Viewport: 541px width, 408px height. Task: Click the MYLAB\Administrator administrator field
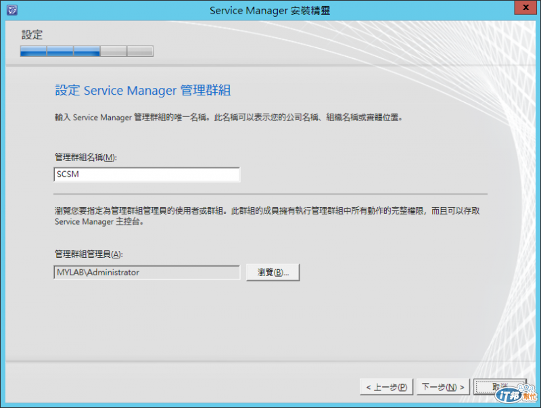click(147, 273)
